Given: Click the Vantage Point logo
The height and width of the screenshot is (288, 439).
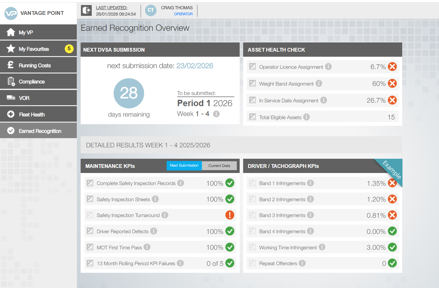Looking at the screenshot, I should point(11,13).
